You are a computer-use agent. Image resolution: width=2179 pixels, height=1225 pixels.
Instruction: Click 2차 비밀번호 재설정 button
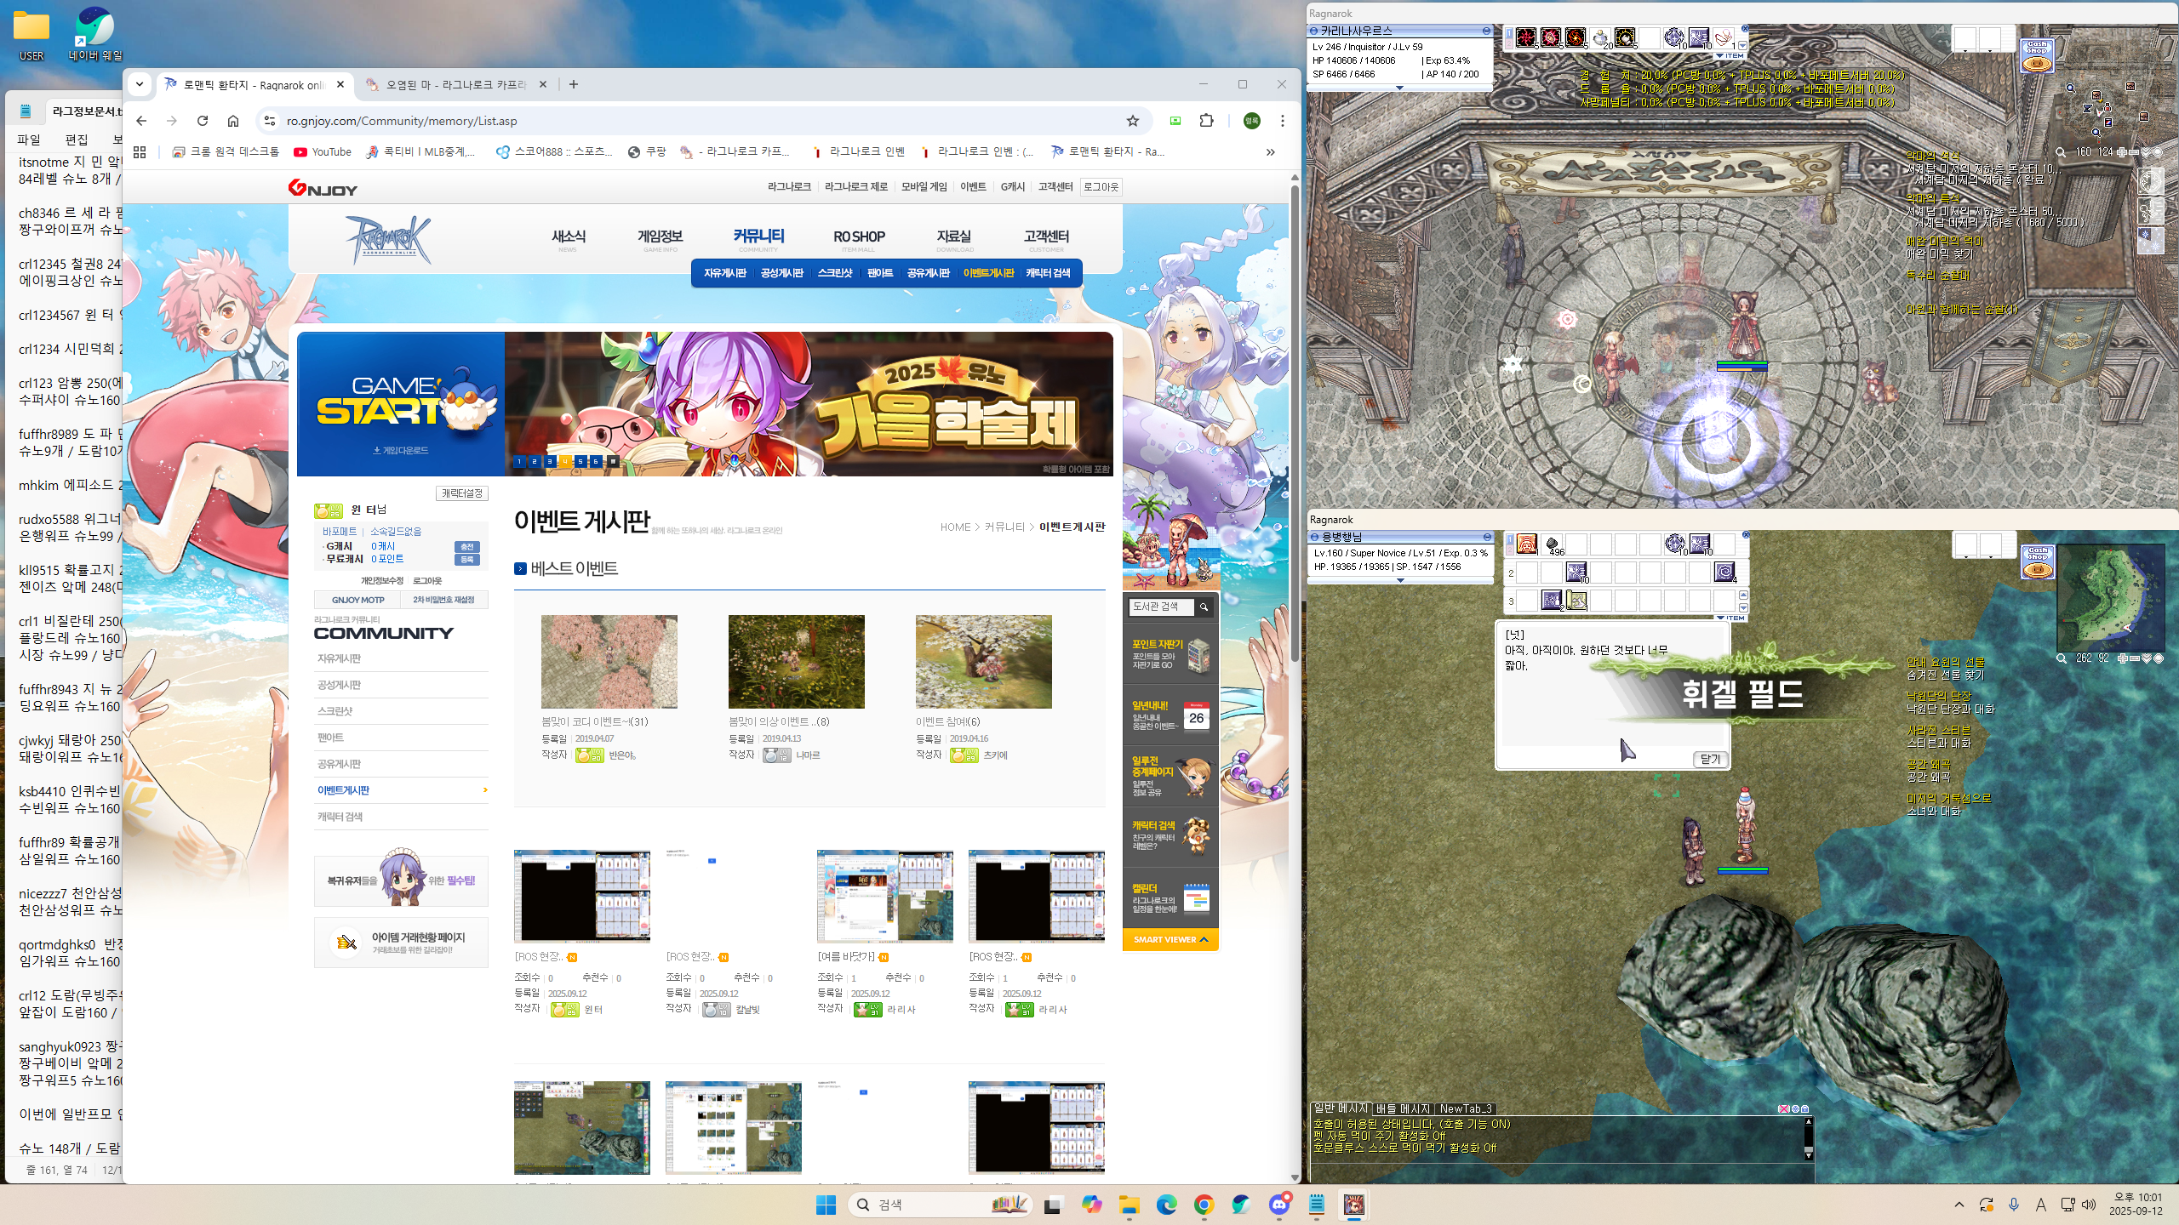(444, 600)
